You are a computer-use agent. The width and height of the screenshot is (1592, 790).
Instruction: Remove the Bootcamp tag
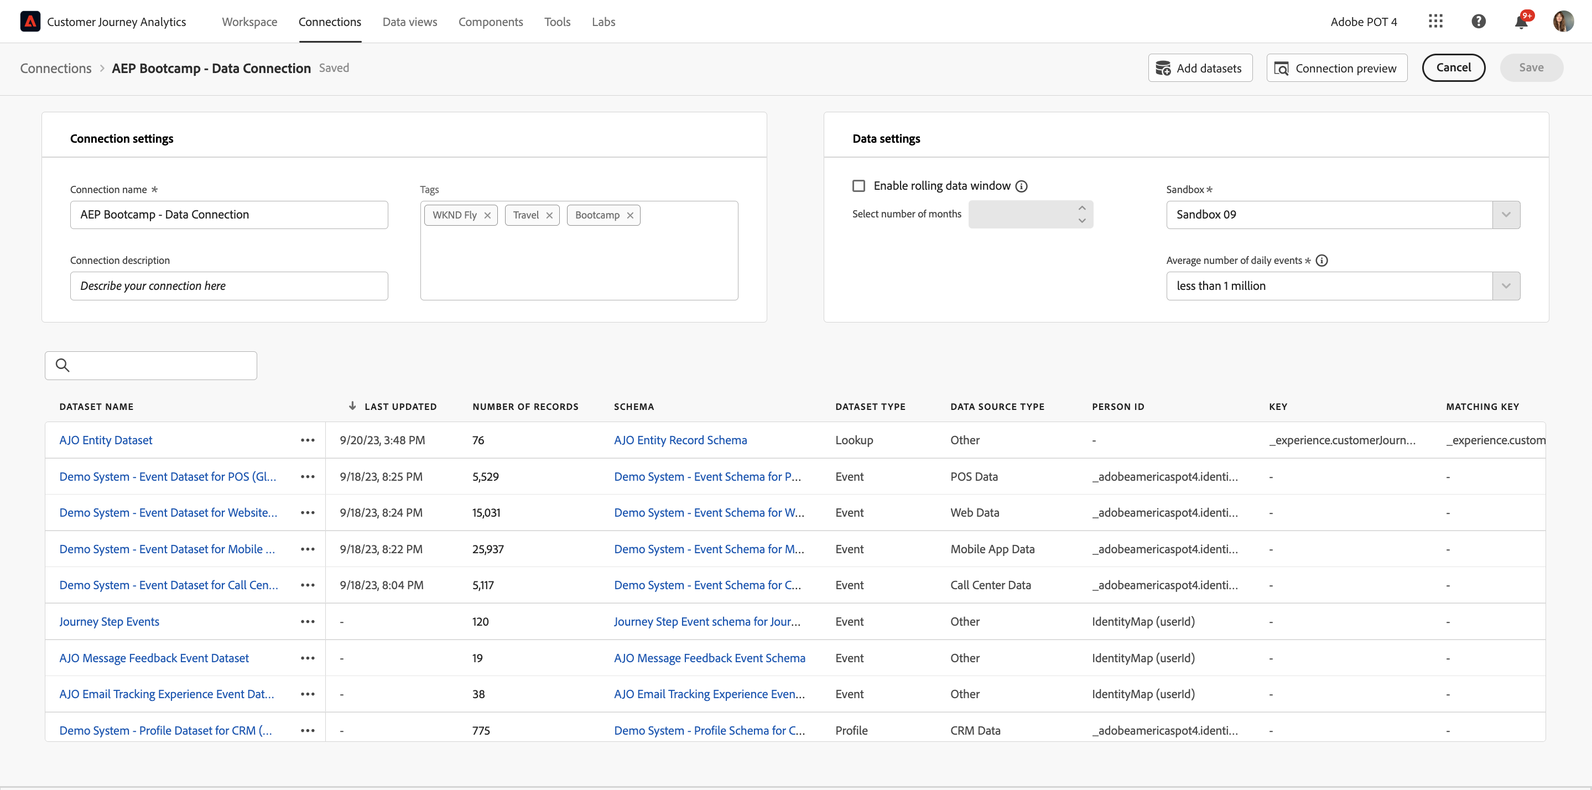click(631, 215)
